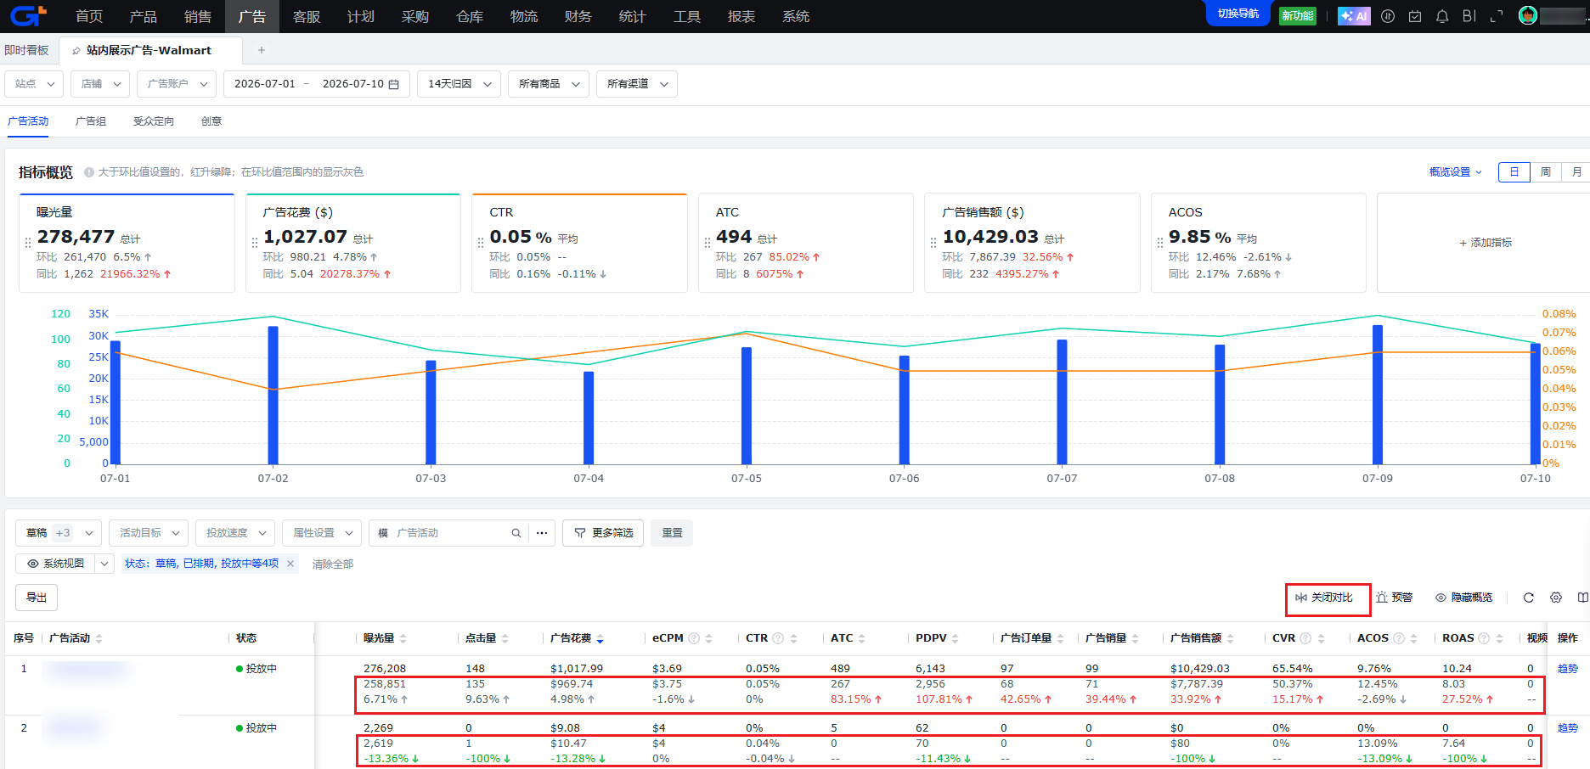1590x769 pixels.
Task: Refresh the campaign table
Action: (x=1529, y=598)
